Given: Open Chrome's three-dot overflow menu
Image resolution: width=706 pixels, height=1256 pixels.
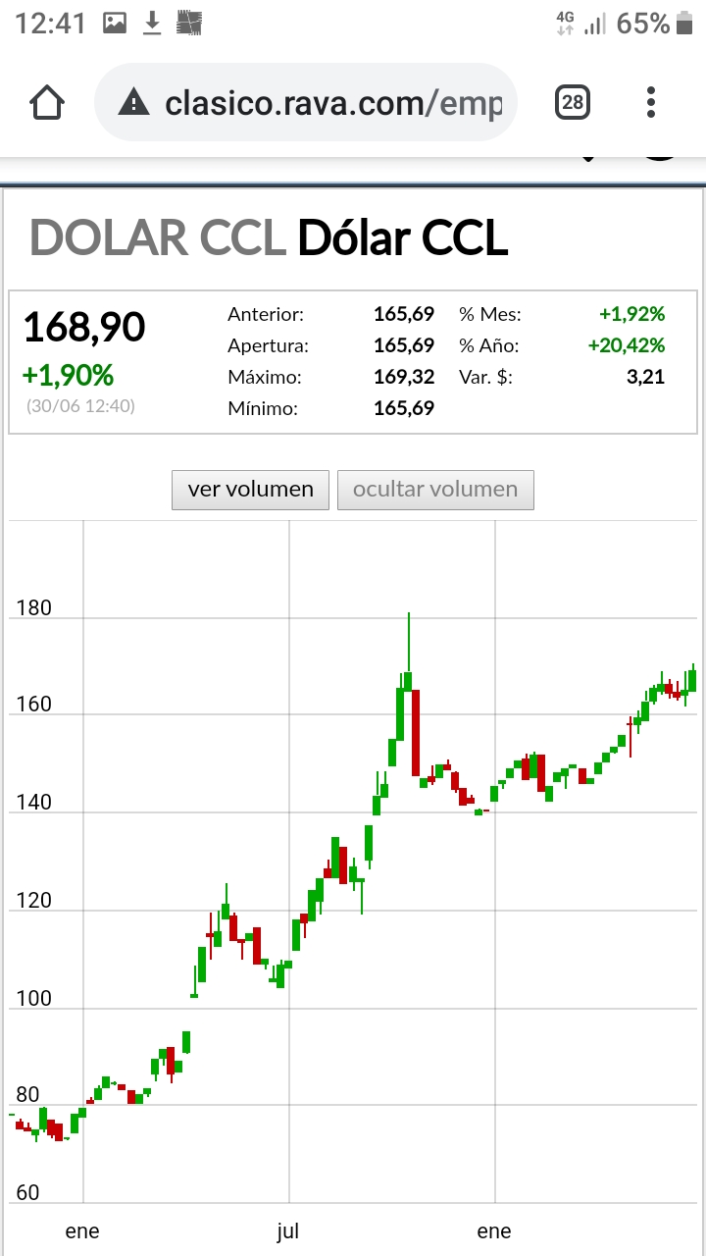Looking at the screenshot, I should [x=652, y=102].
